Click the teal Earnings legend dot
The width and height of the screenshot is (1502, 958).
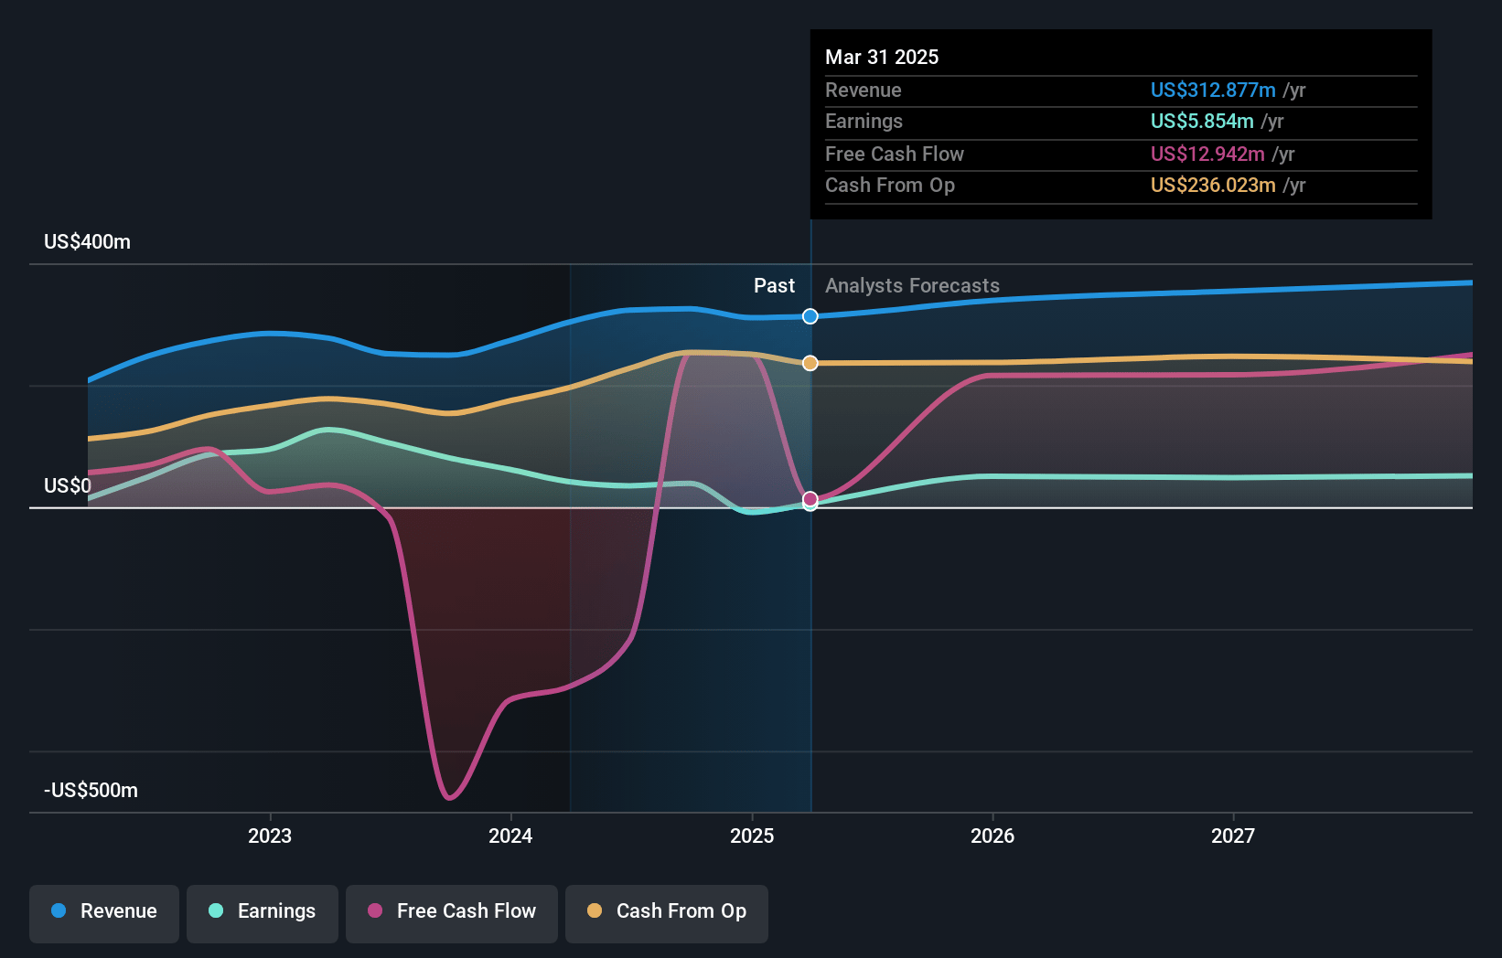(x=216, y=910)
